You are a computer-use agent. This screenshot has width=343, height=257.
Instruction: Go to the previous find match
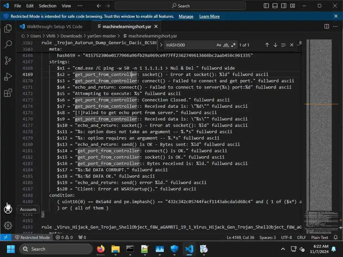(x=267, y=45)
